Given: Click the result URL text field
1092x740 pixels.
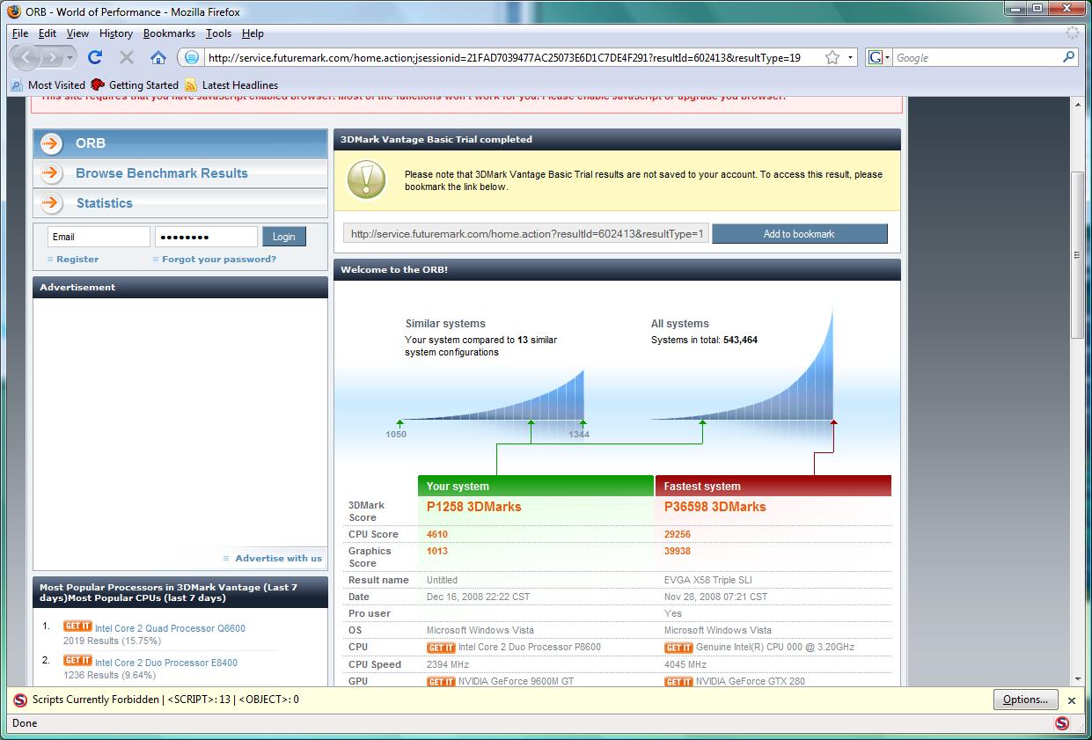Looking at the screenshot, I should [525, 234].
